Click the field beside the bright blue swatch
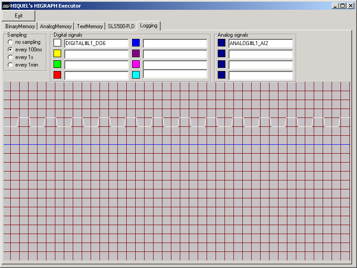 pos(175,43)
